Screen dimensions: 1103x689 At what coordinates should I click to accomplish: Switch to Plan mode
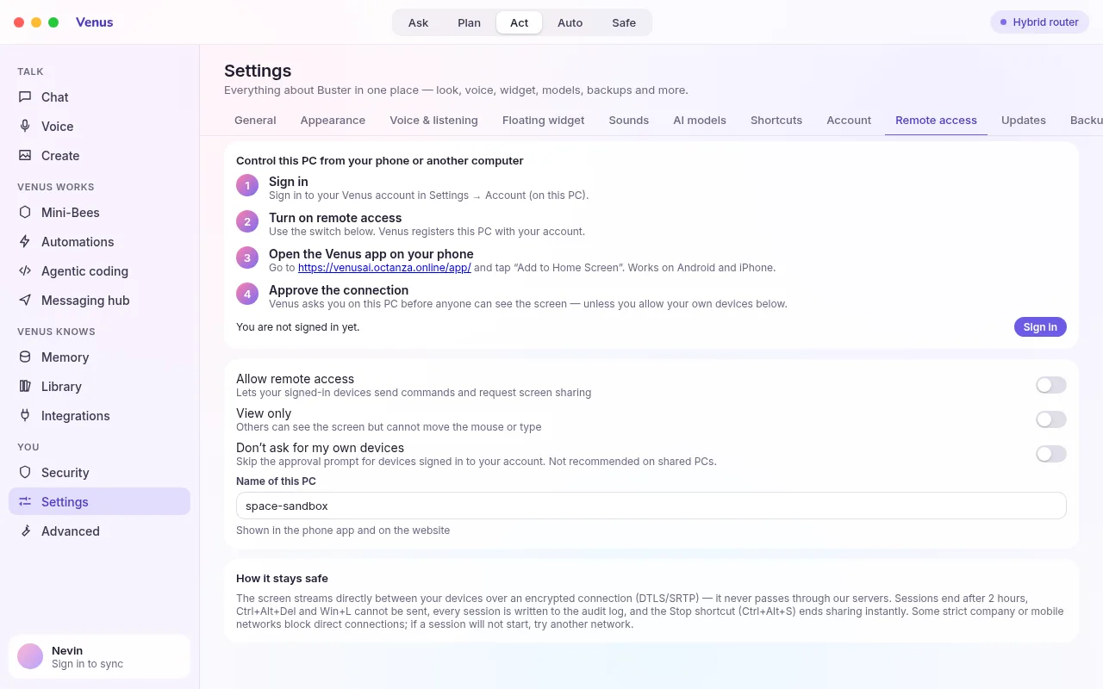point(469,22)
